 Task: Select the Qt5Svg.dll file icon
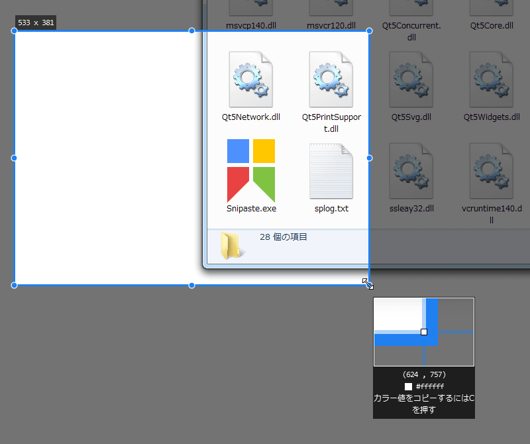click(x=411, y=79)
